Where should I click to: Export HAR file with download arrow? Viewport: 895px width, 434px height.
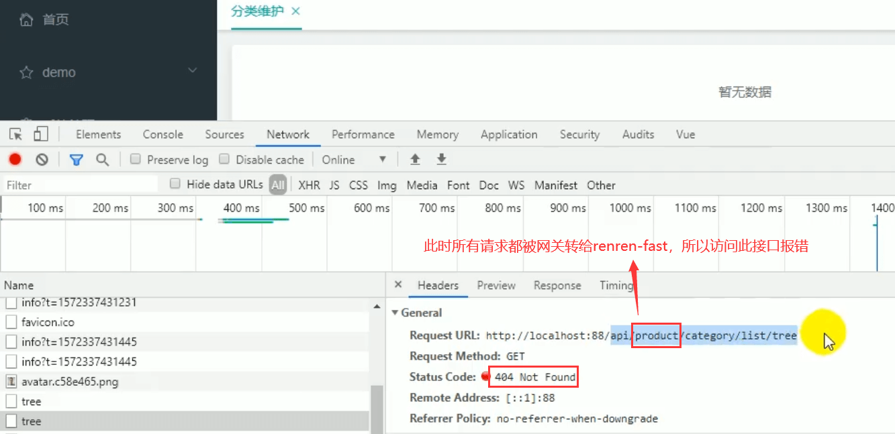point(441,159)
